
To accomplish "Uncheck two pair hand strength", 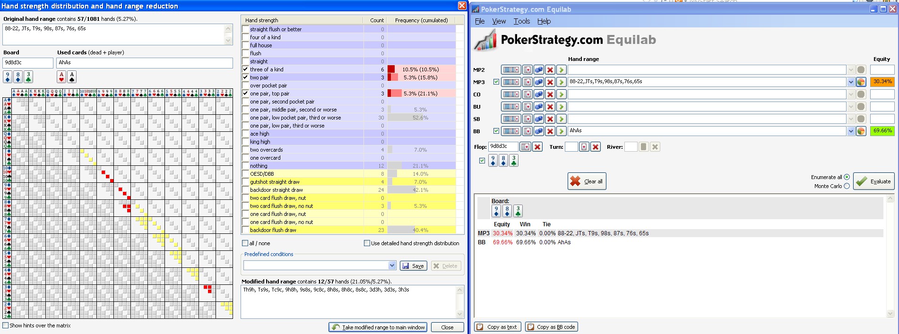I will [245, 77].
